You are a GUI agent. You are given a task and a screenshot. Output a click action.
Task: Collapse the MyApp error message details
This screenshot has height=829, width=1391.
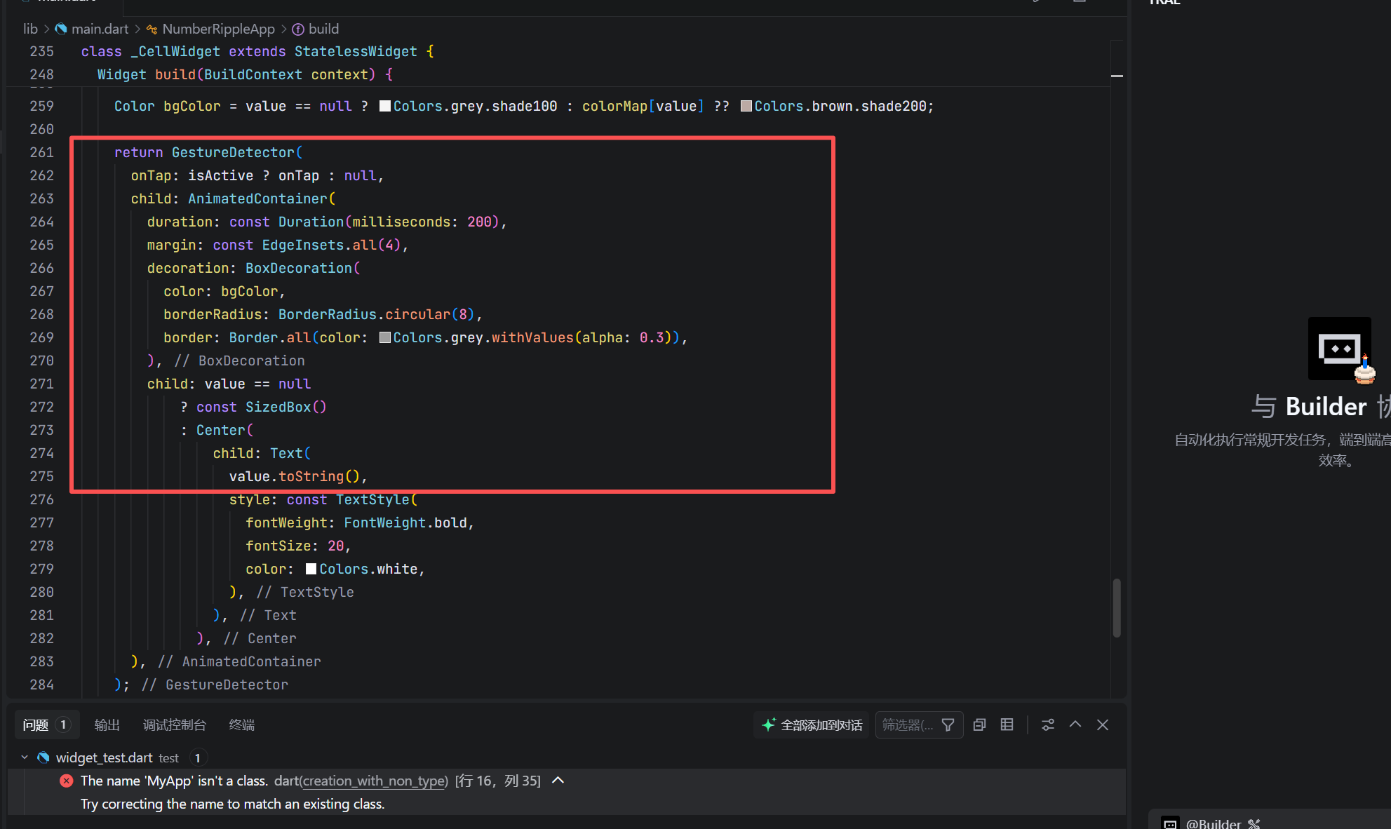click(558, 781)
